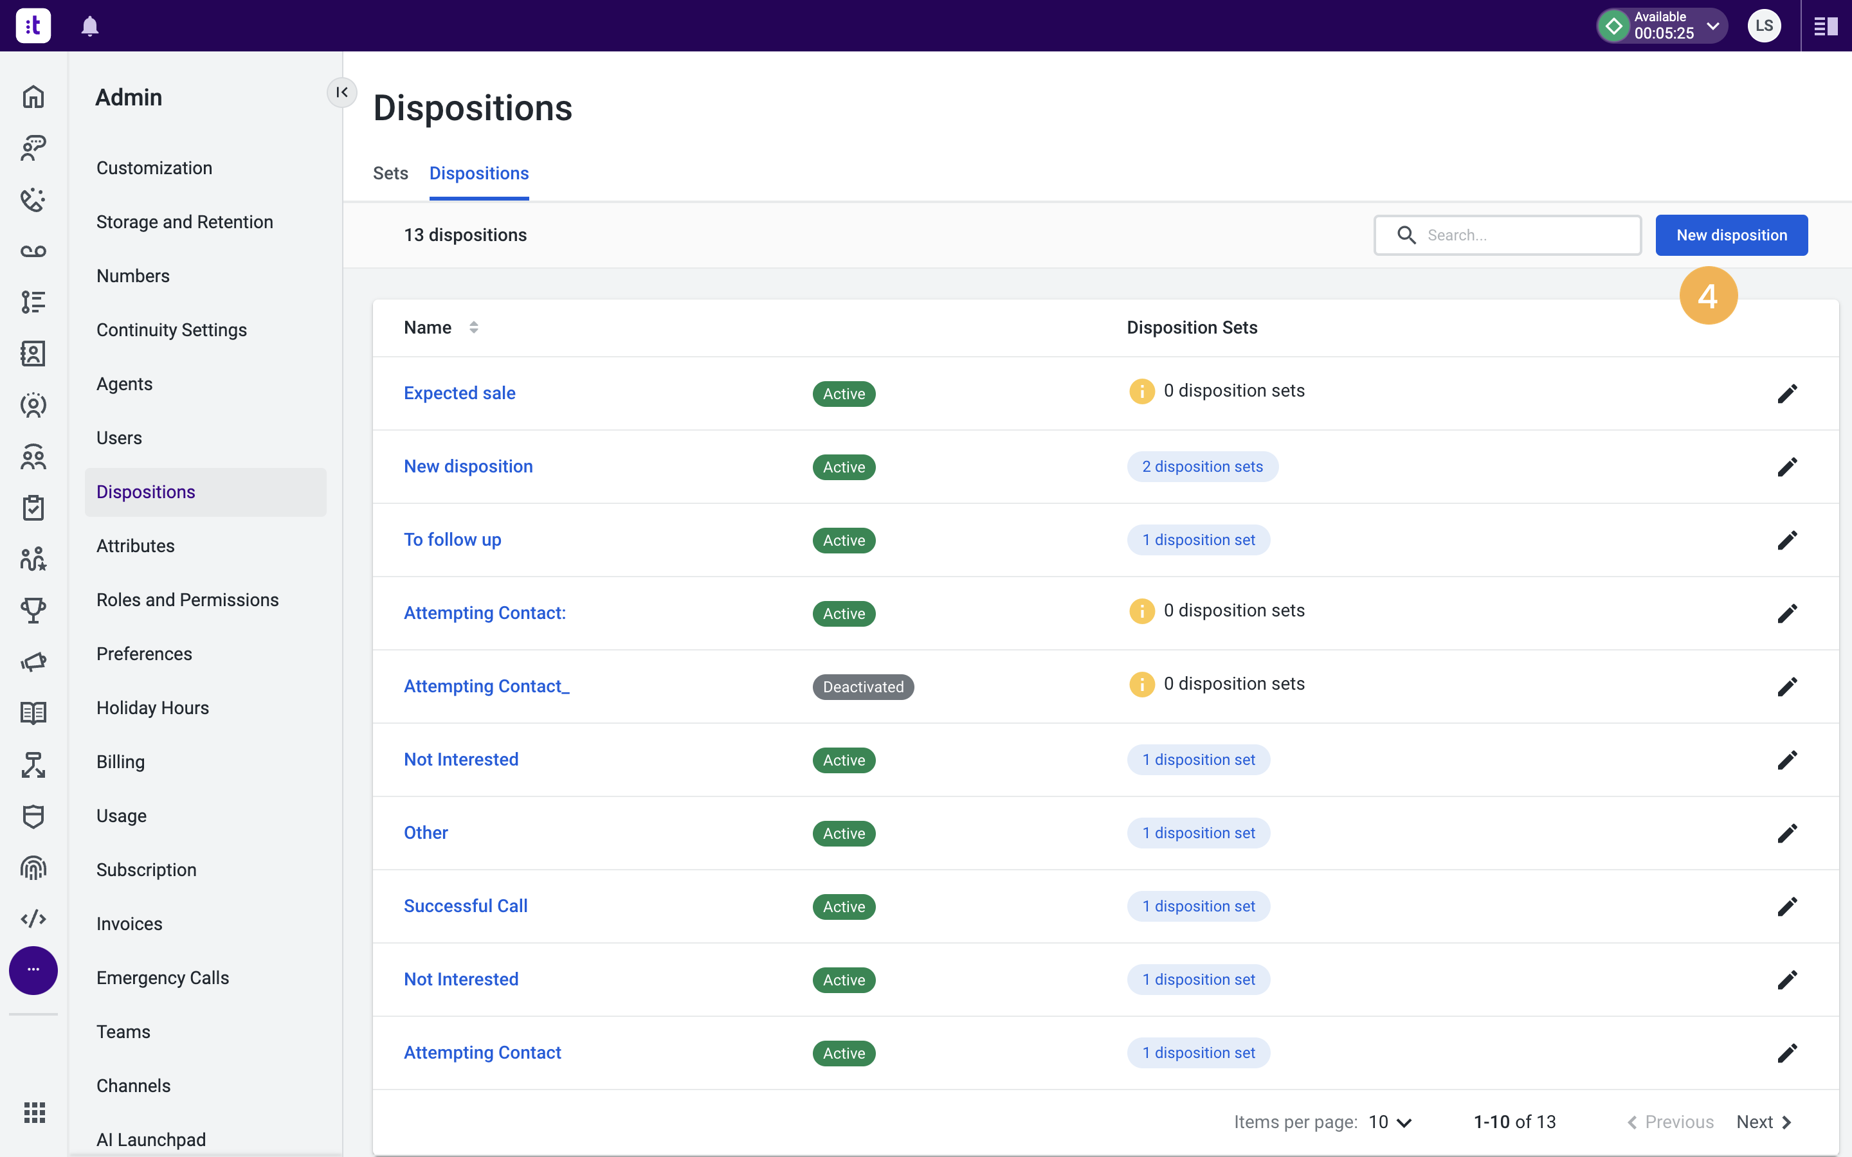Collapse the Admin panel with the arrow

[x=342, y=93]
